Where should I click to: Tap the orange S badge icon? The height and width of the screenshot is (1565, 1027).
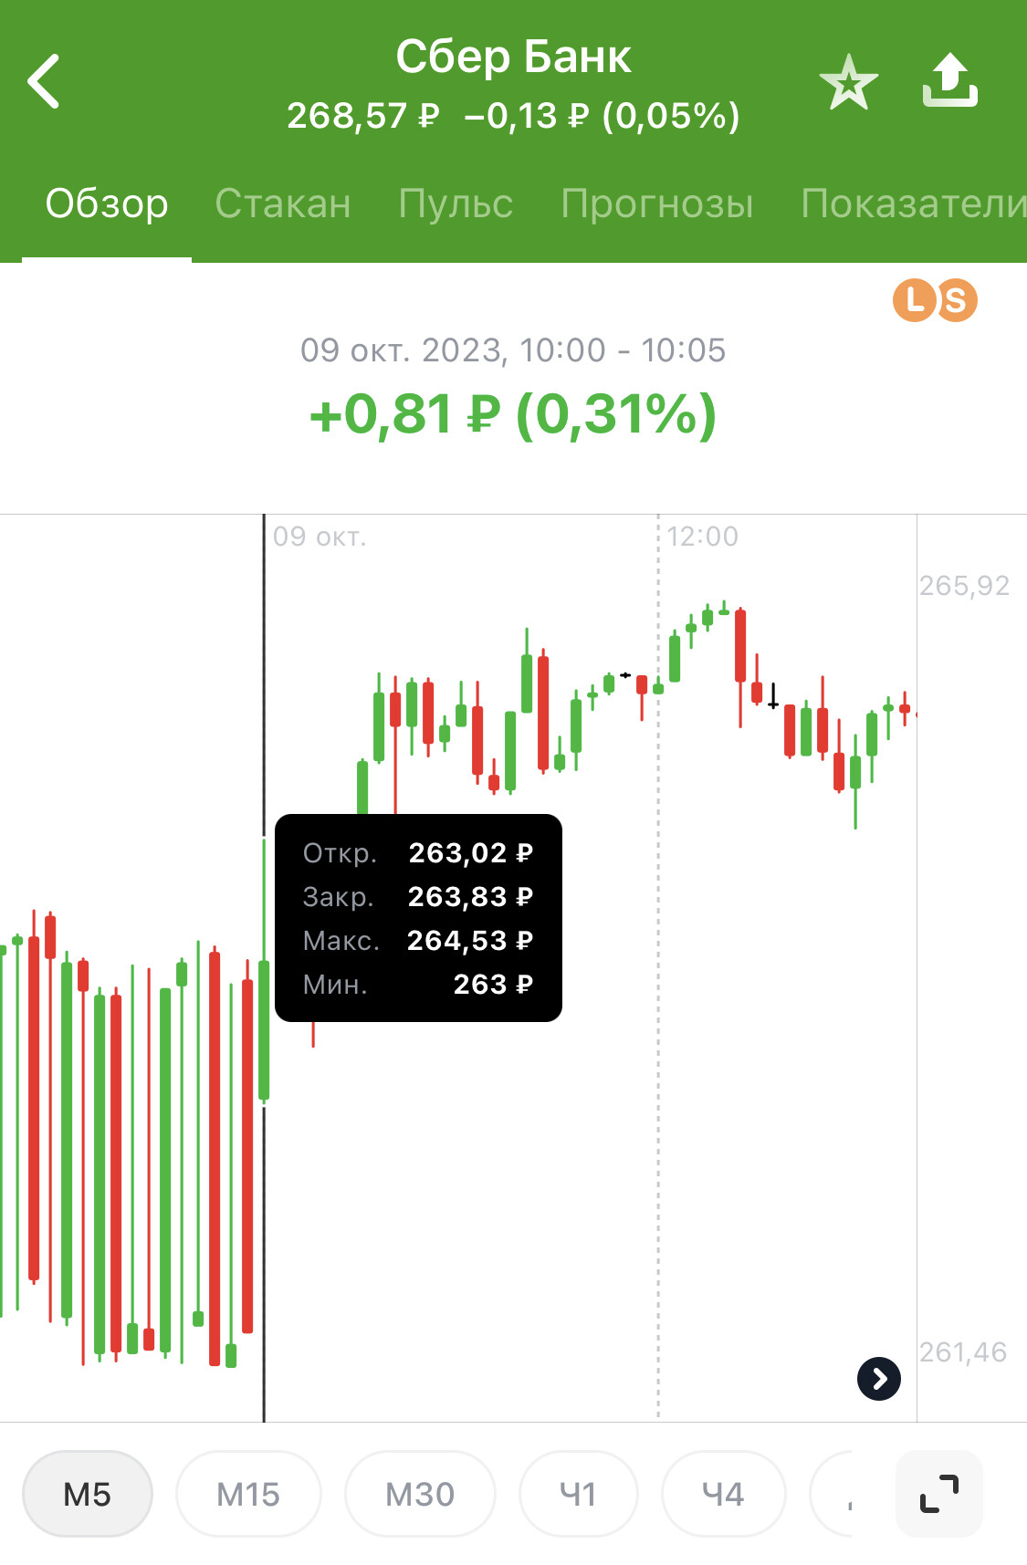[956, 300]
